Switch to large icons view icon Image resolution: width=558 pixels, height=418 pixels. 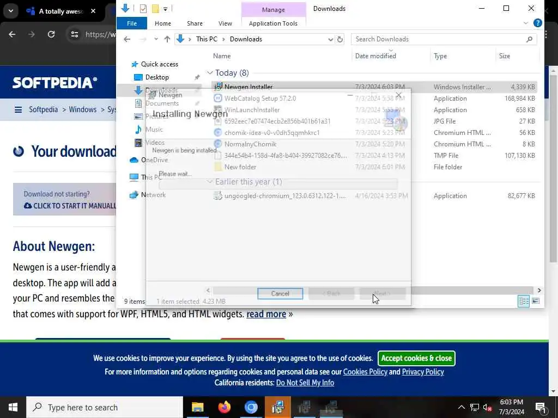[x=535, y=302]
